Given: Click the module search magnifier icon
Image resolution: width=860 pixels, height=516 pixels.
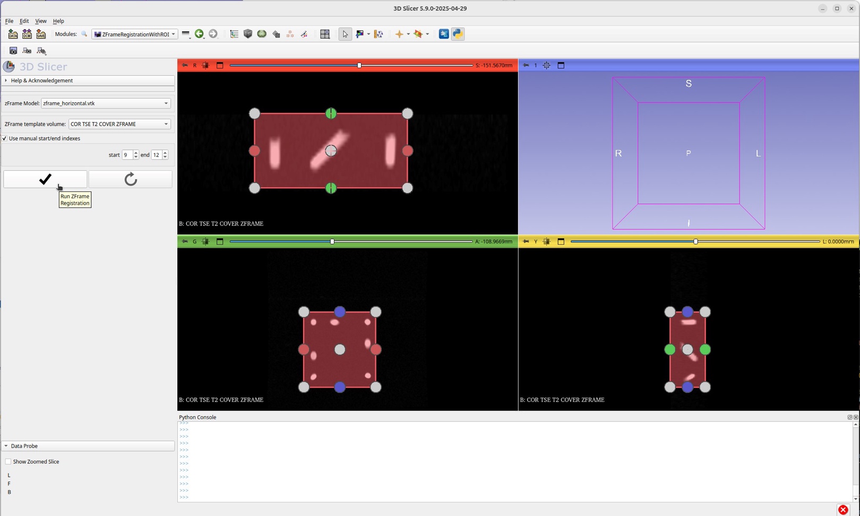Looking at the screenshot, I should click(84, 34).
